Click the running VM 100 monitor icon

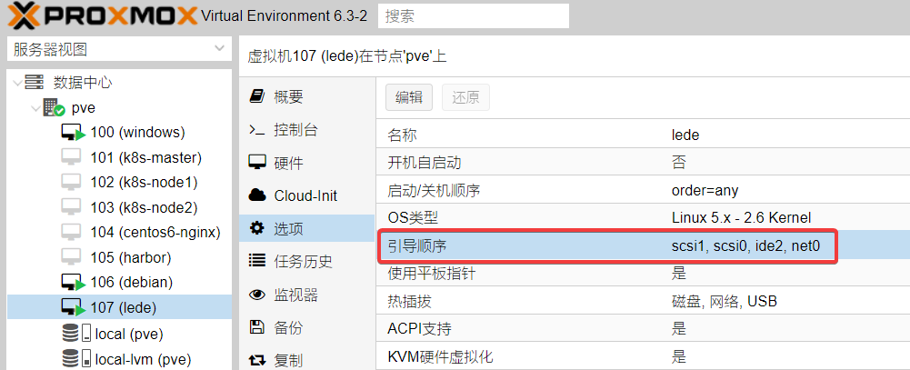74,133
